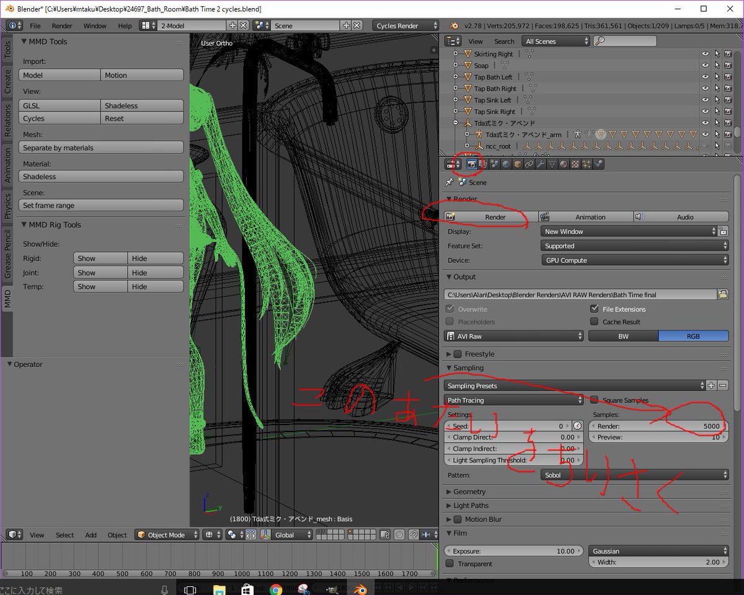Open the Help menu
Screen dimensions: 744x595
tap(125, 25)
